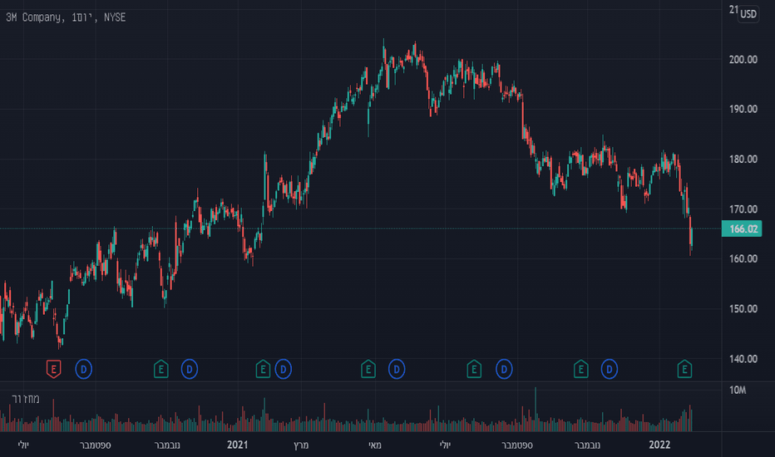Screen dimensions: 775x457
Task: Click the earnings E marker above the מאי label
Action: pos(368,369)
